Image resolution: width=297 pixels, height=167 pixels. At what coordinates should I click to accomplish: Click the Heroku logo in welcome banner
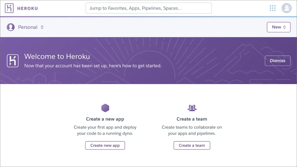tap(13, 61)
